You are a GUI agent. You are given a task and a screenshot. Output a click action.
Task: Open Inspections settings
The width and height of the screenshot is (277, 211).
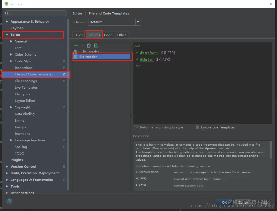[24, 68]
